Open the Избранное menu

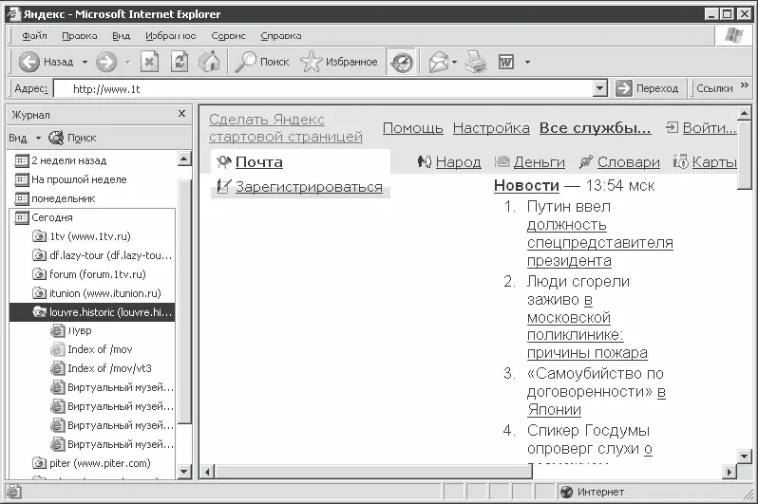pyautogui.click(x=171, y=36)
